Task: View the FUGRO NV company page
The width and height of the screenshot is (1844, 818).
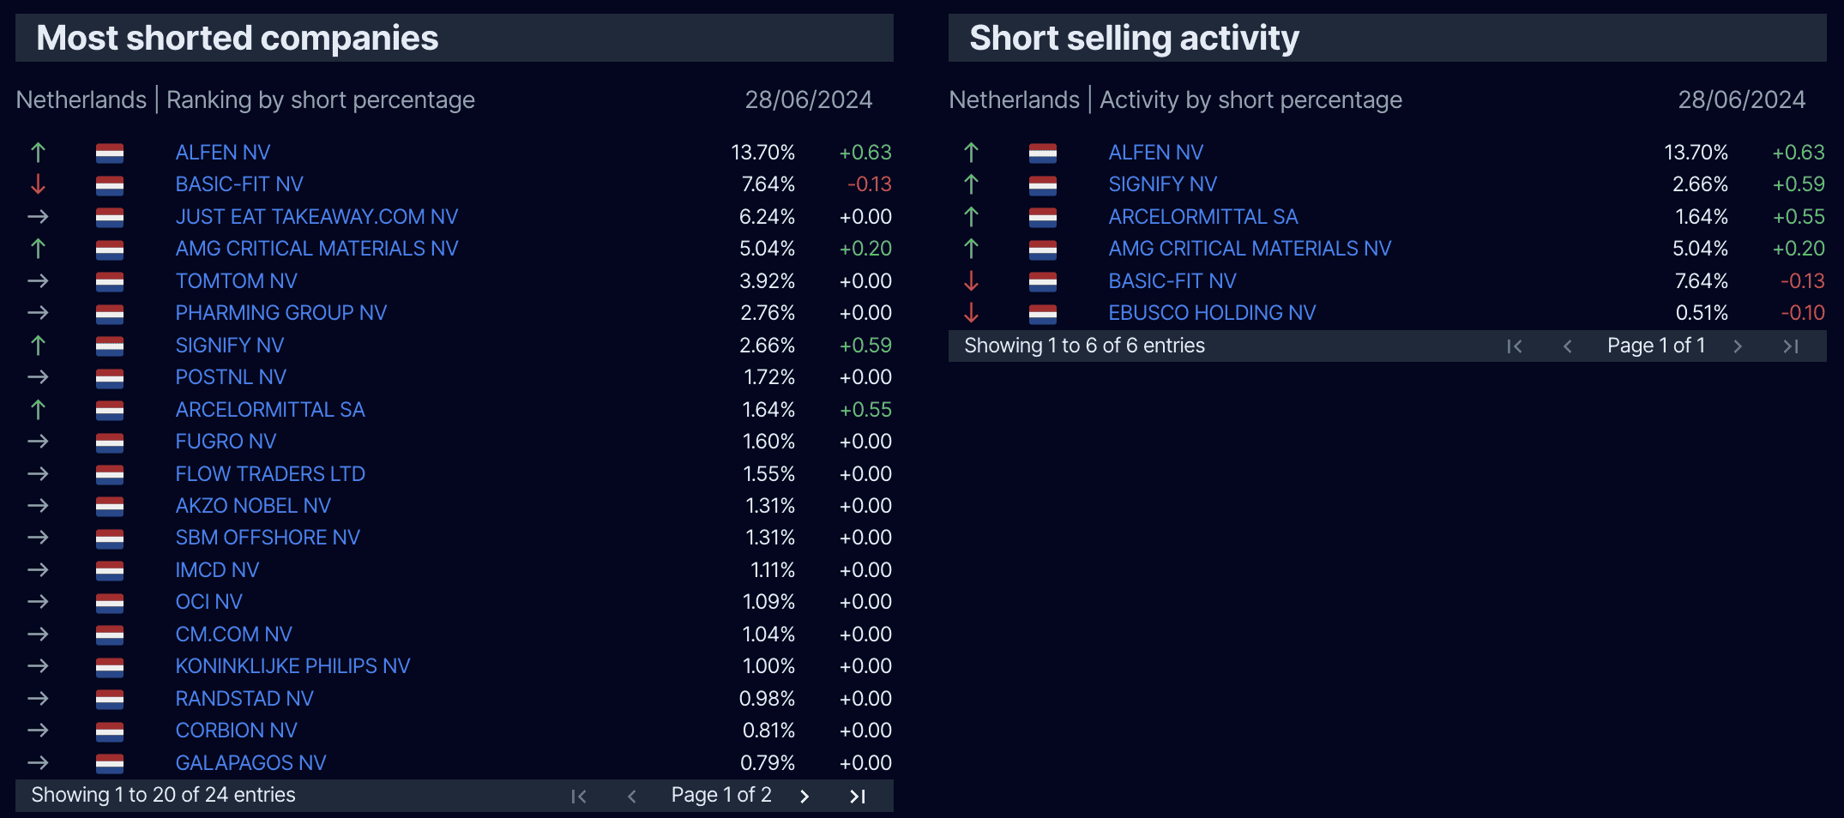Action: coord(226,442)
